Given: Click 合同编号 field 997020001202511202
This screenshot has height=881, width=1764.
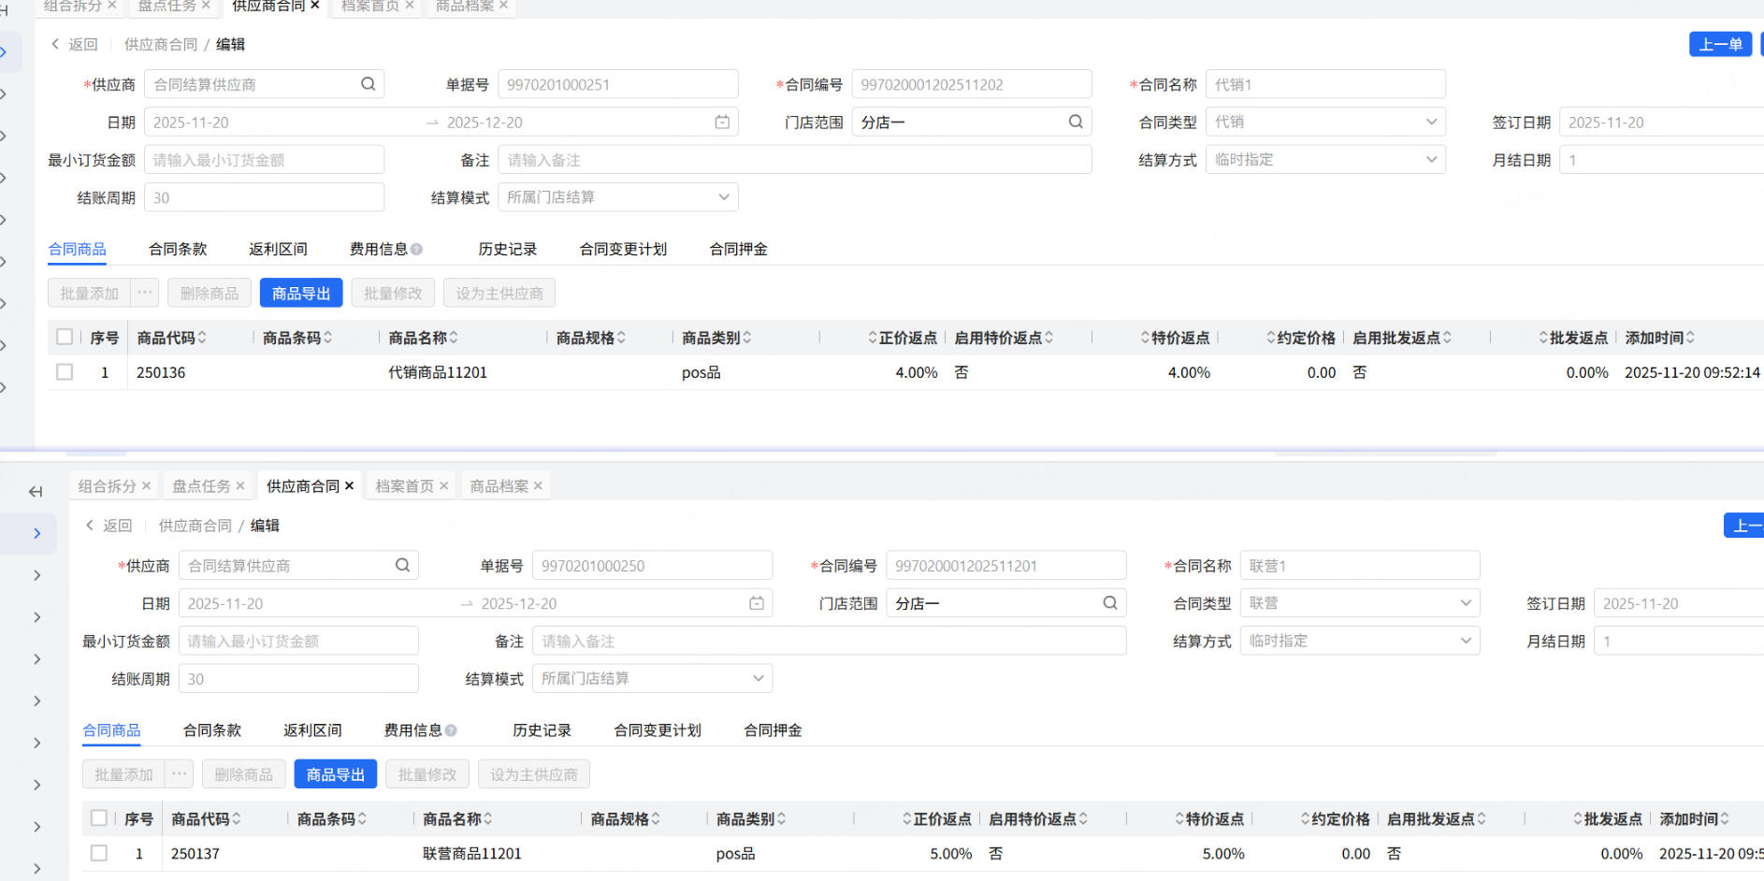Looking at the screenshot, I should click(x=972, y=84).
